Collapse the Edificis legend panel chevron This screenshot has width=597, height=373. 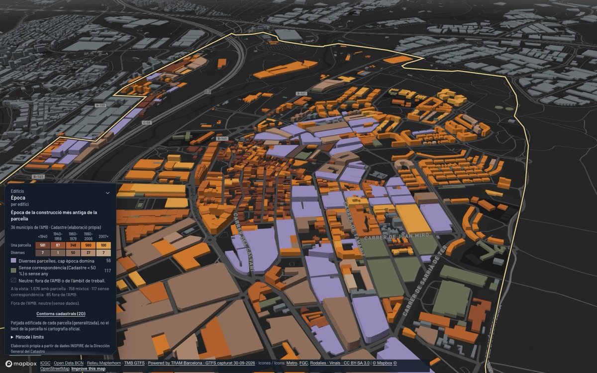click(x=107, y=193)
